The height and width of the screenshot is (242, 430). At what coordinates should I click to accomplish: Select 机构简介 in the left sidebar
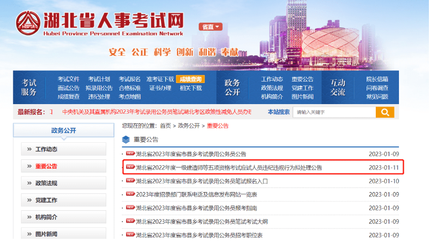(64, 217)
